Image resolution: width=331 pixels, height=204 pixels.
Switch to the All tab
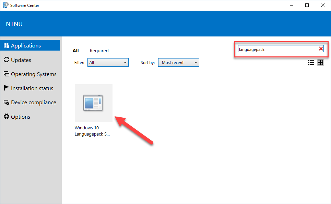coord(75,51)
